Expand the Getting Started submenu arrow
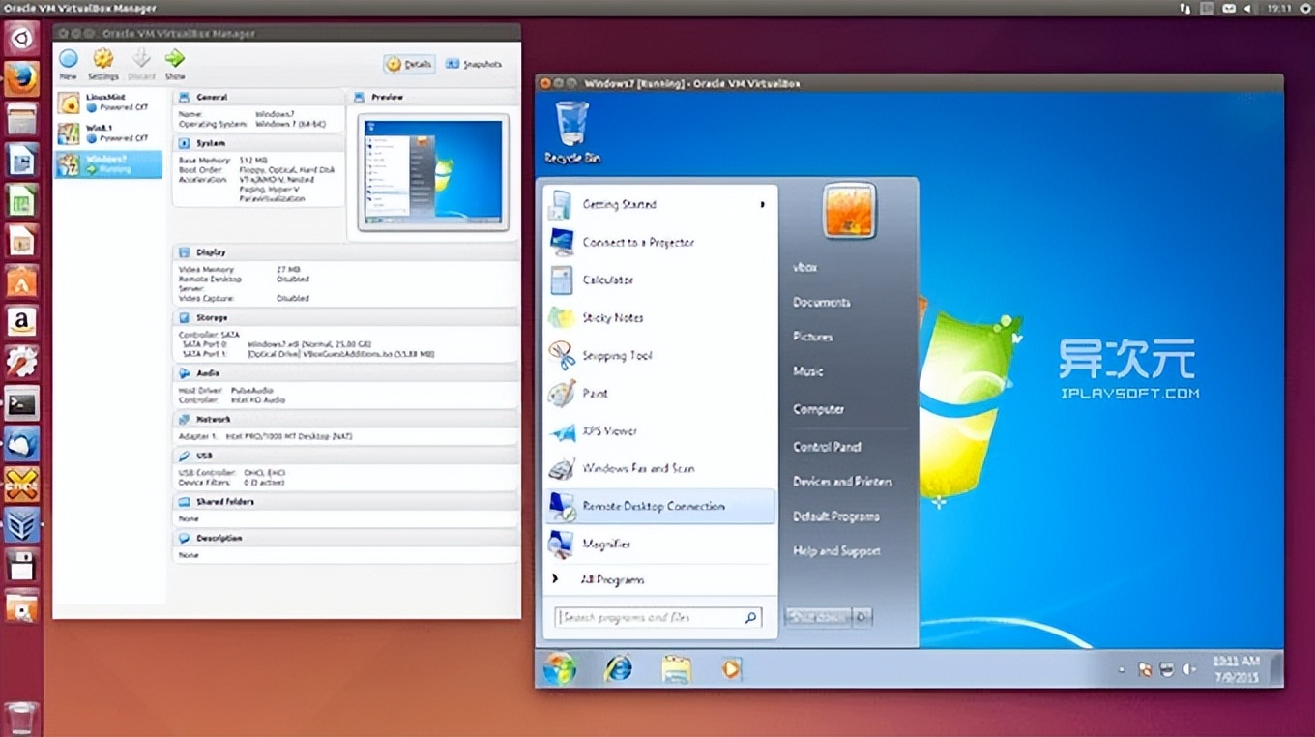 click(763, 204)
